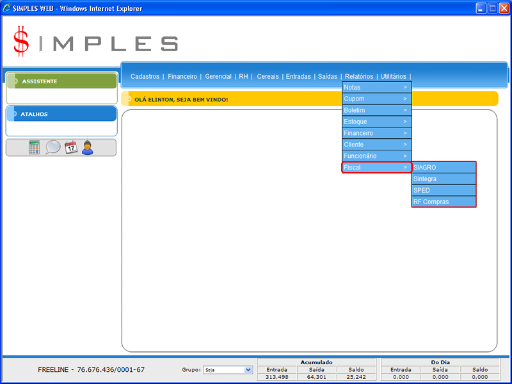Expand the Funcionário submenu
Viewport: 512px width, 384px height.
pyautogui.click(x=376, y=156)
